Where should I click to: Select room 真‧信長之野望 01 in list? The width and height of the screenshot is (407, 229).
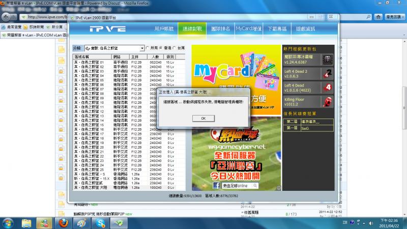(90, 62)
